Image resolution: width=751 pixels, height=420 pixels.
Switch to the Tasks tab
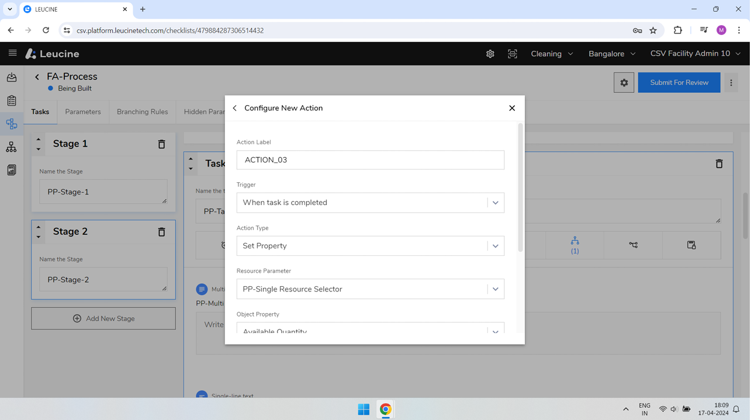(40, 112)
